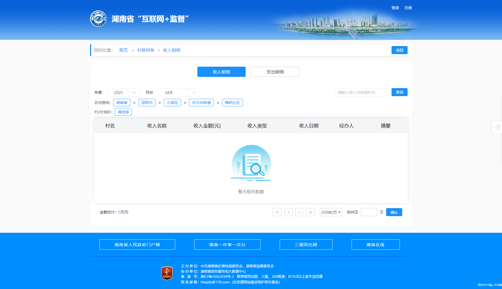The image size is (502, 289).
Task: Switch to the 支出明细 tab
Action: (x=275, y=72)
